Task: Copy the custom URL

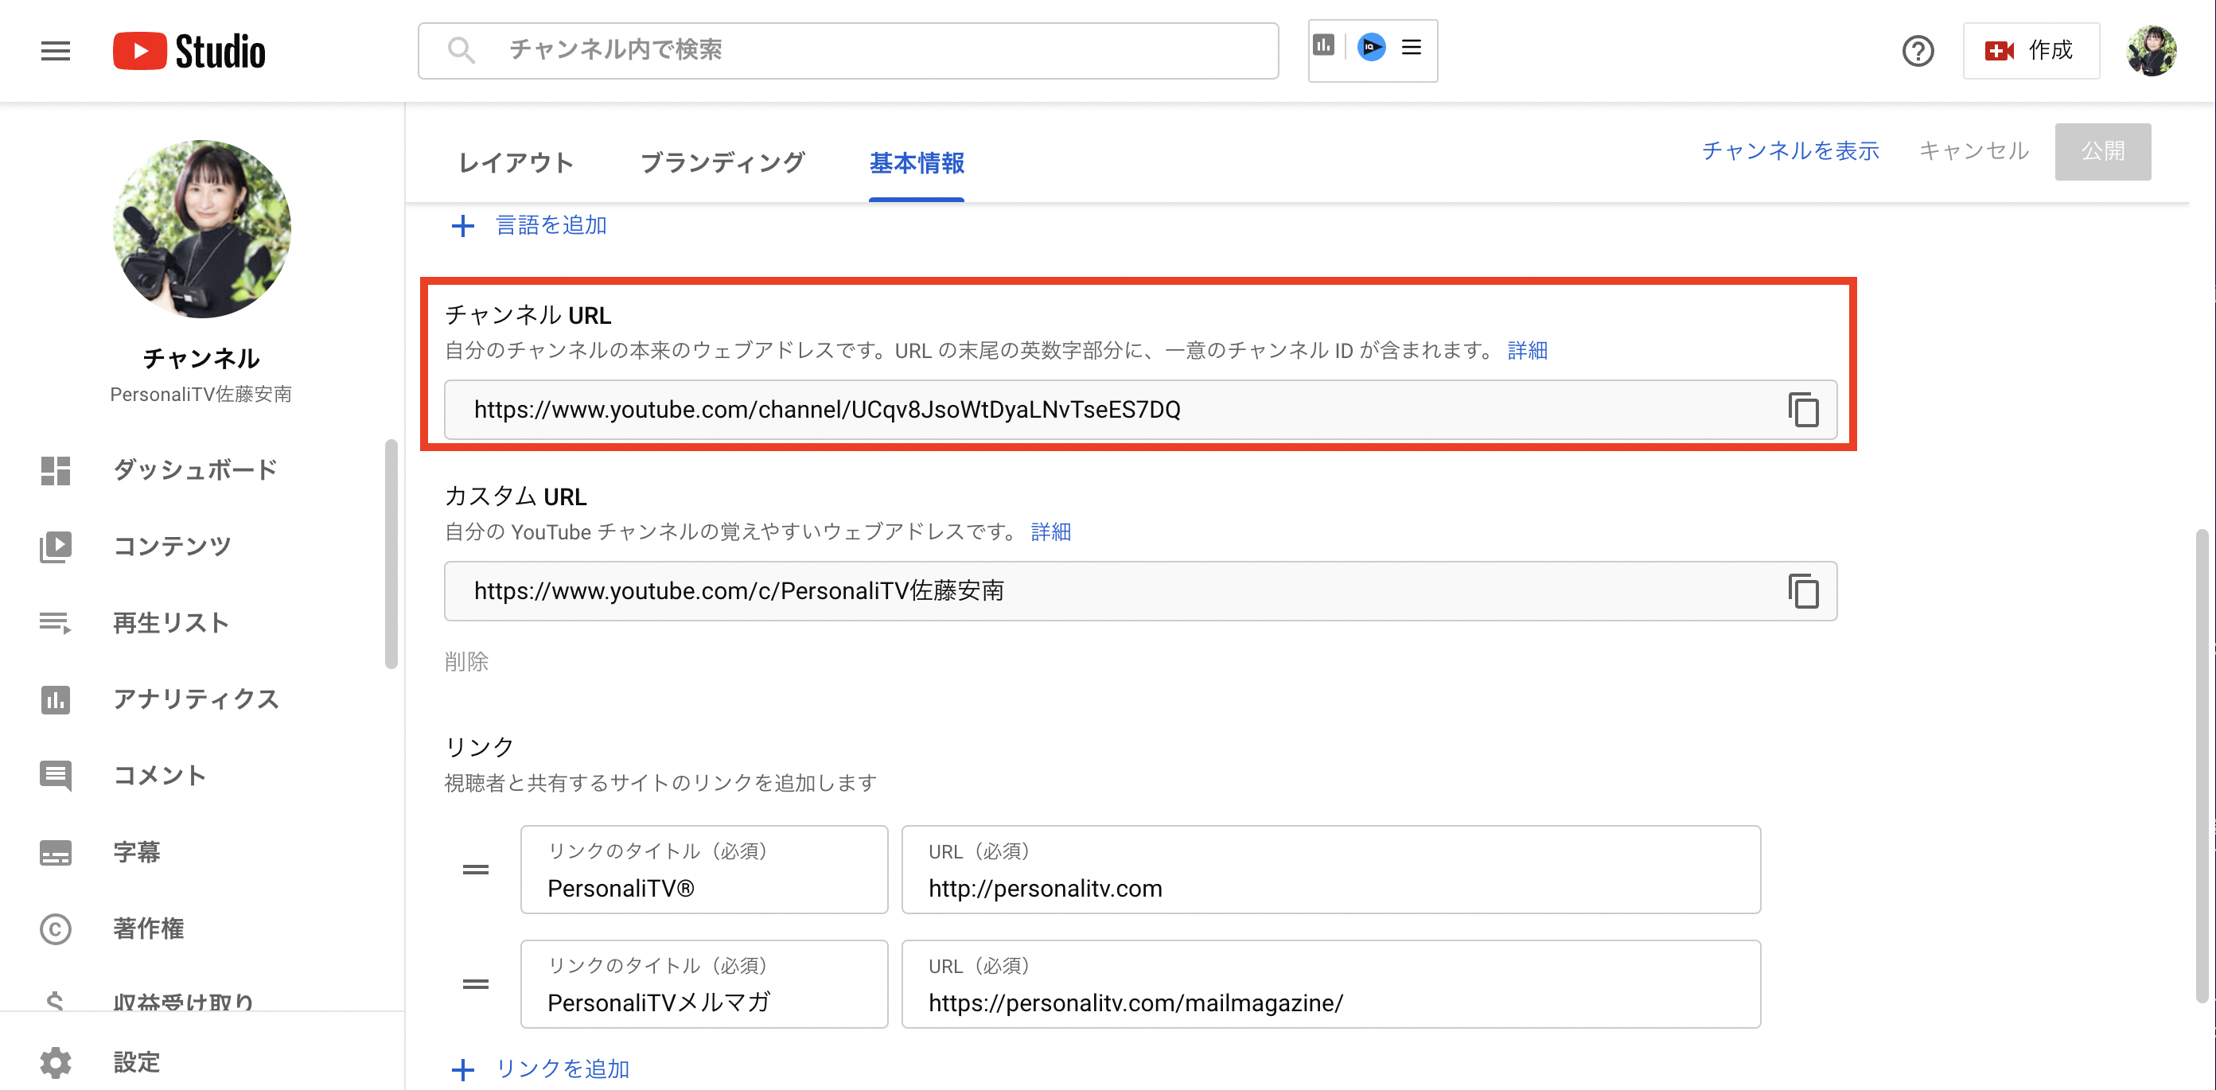Action: click(1803, 591)
